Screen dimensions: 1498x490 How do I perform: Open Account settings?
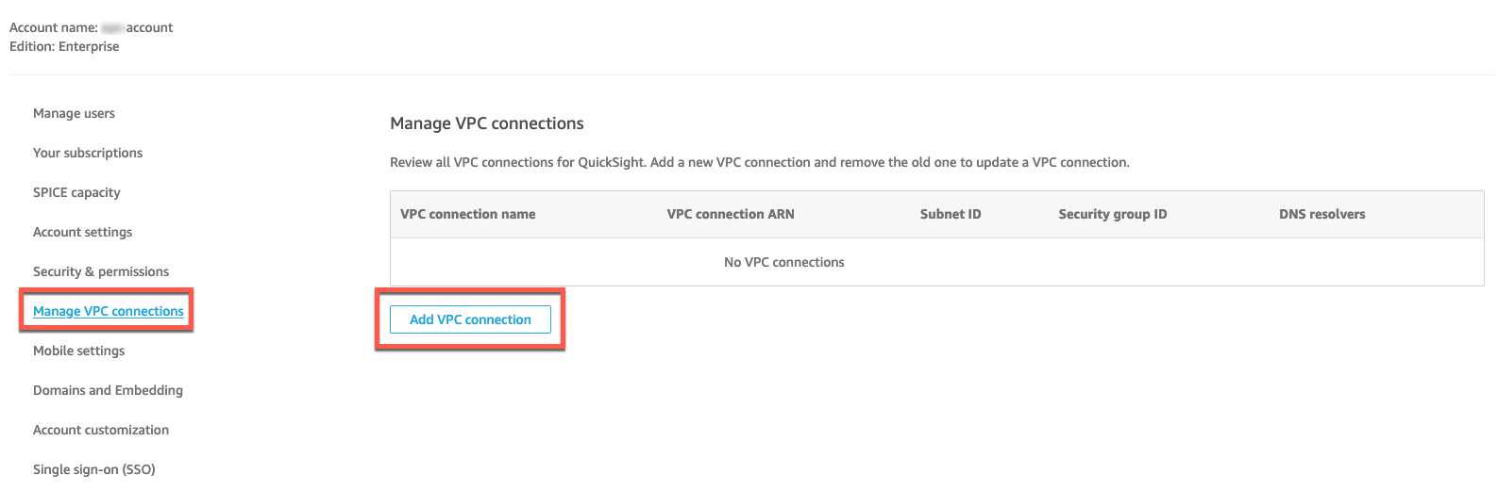click(x=82, y=232)
